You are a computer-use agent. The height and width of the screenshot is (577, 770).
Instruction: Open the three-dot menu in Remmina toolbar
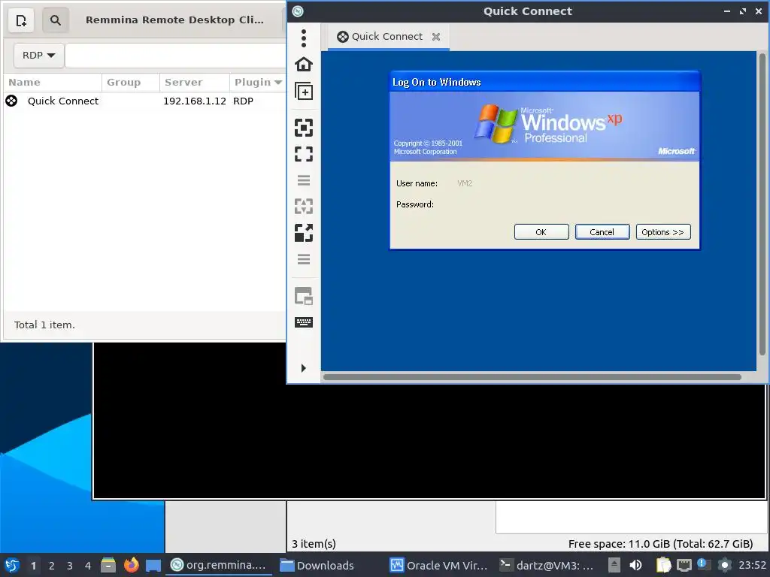(x=304, y=38)
